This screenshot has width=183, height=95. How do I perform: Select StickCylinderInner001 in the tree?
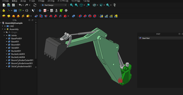click(21, 67)
